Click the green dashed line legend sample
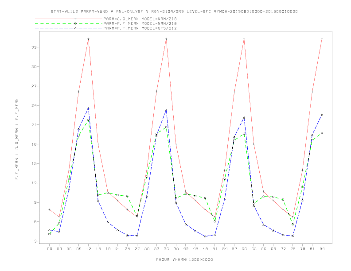The image size is (351, 271). point(69,23)
